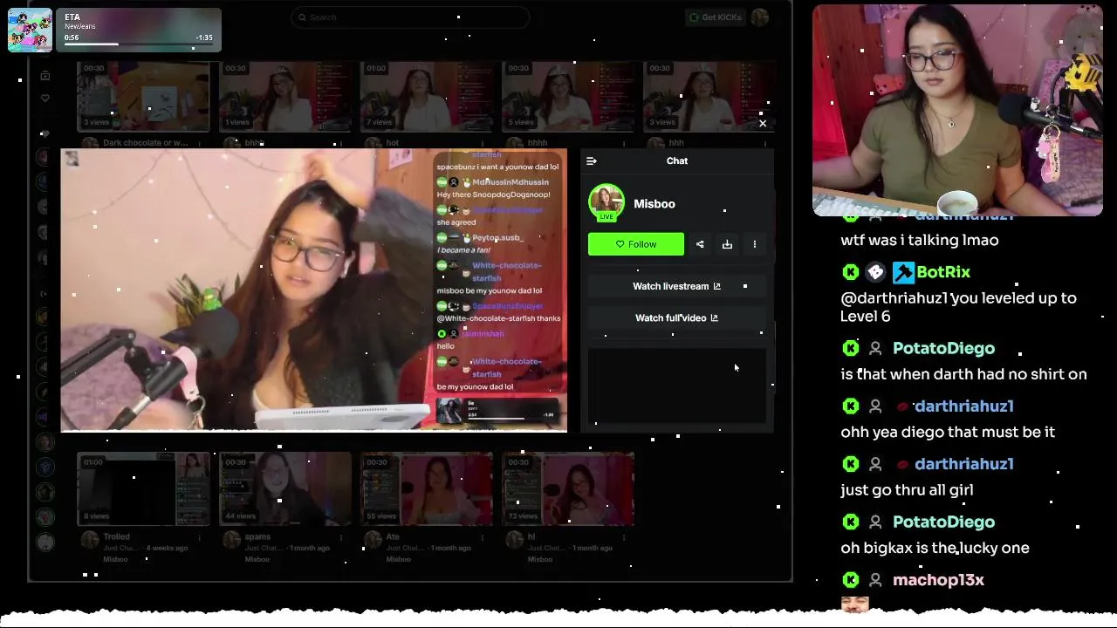Open options menu for the 'spams' clip
This screenshot has width=1117, height=628.
pyautogui.click(x=341, y=537)
